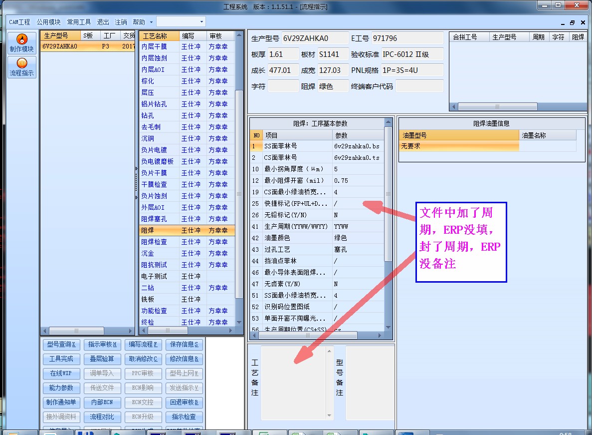Click the 叠层验算 button

coord(102,359)
